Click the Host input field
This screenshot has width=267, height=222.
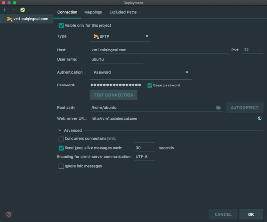click(159, 50)
